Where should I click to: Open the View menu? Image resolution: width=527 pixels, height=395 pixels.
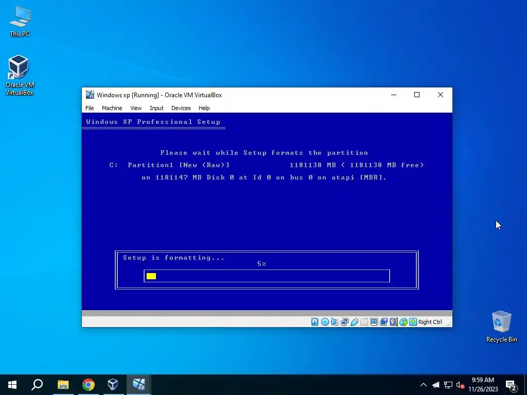tap(136, 108)
